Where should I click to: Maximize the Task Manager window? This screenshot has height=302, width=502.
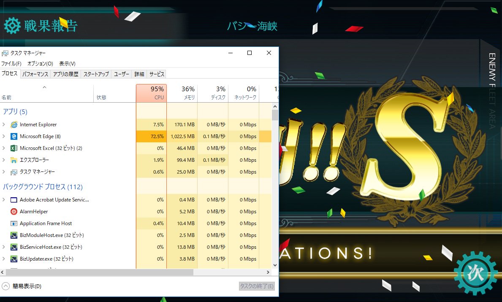pos(250,53)
